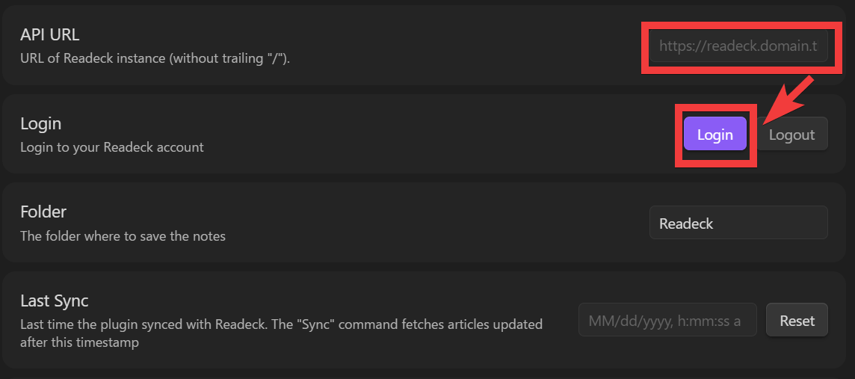Select the "Login" setting heading

[41, 124]
